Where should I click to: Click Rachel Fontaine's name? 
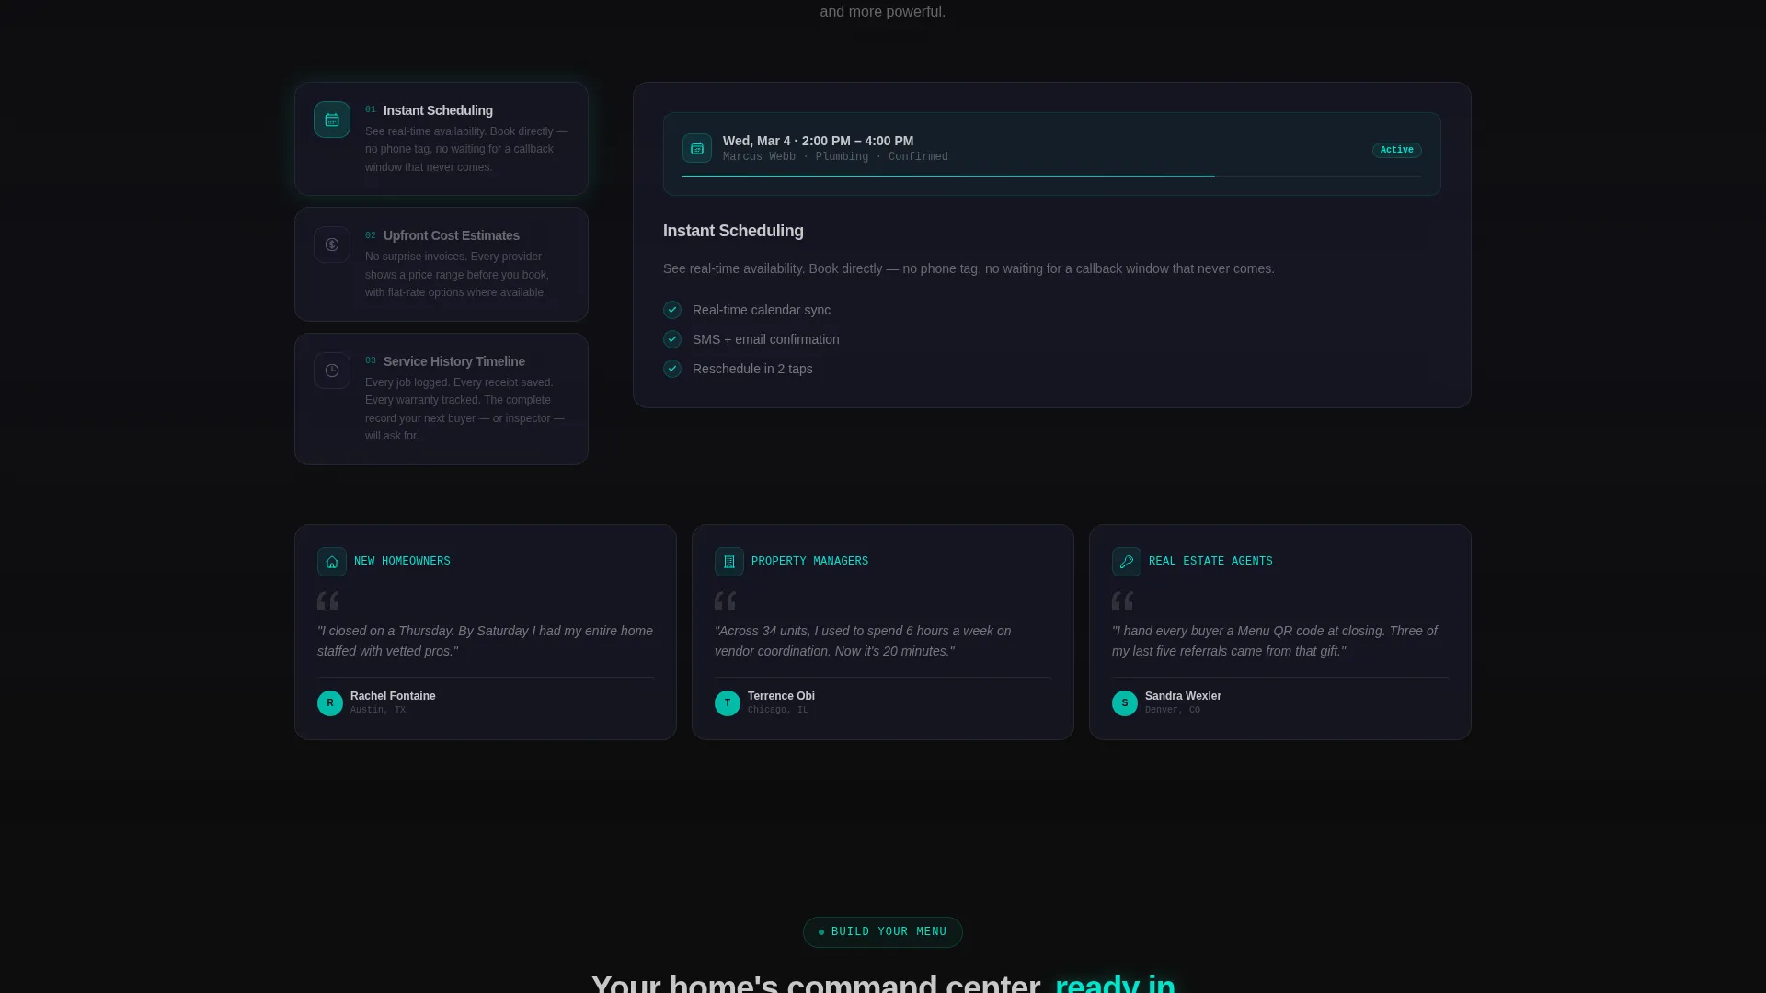393,696
